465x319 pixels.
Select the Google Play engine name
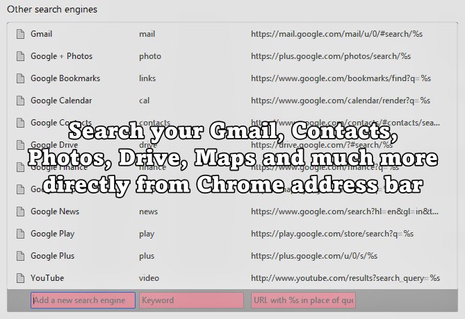53,234
